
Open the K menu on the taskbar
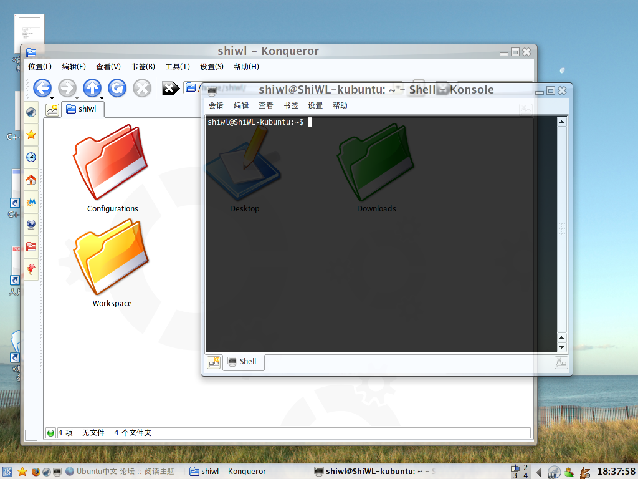point(7,472)
